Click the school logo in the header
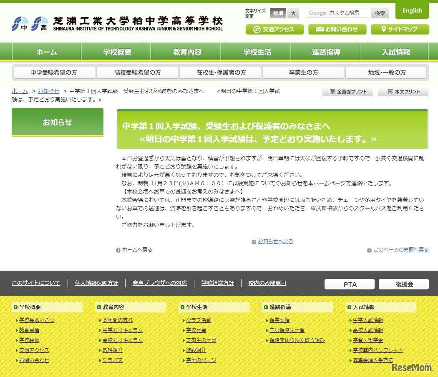 coord(117,24)
